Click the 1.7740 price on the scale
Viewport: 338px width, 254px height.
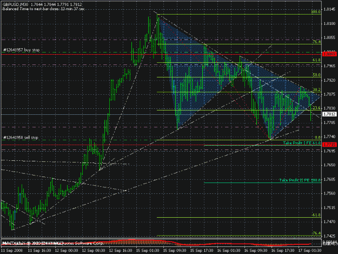(329, 137)
